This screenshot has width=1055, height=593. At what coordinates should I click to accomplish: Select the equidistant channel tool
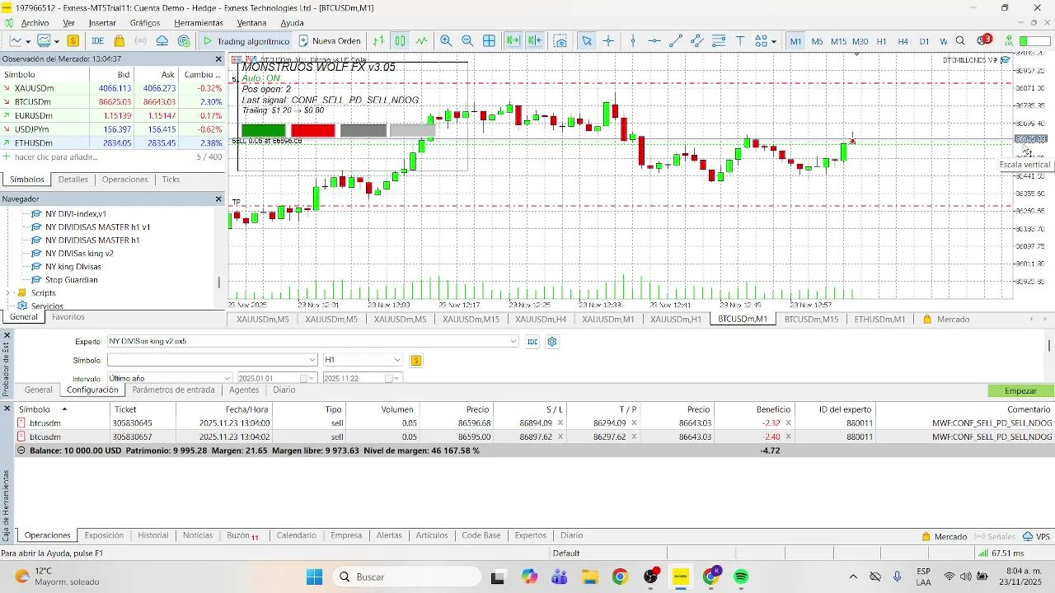[x=697, y=40]
